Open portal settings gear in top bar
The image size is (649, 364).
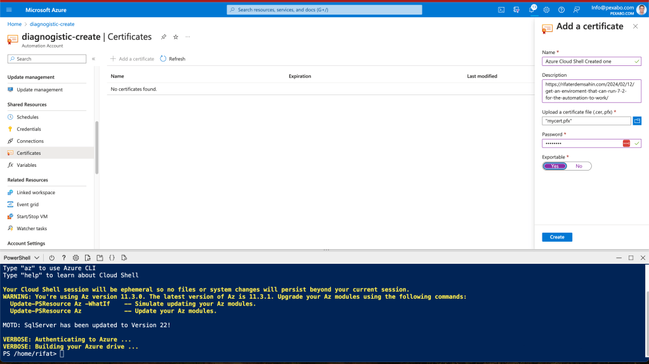coord(546,10)
